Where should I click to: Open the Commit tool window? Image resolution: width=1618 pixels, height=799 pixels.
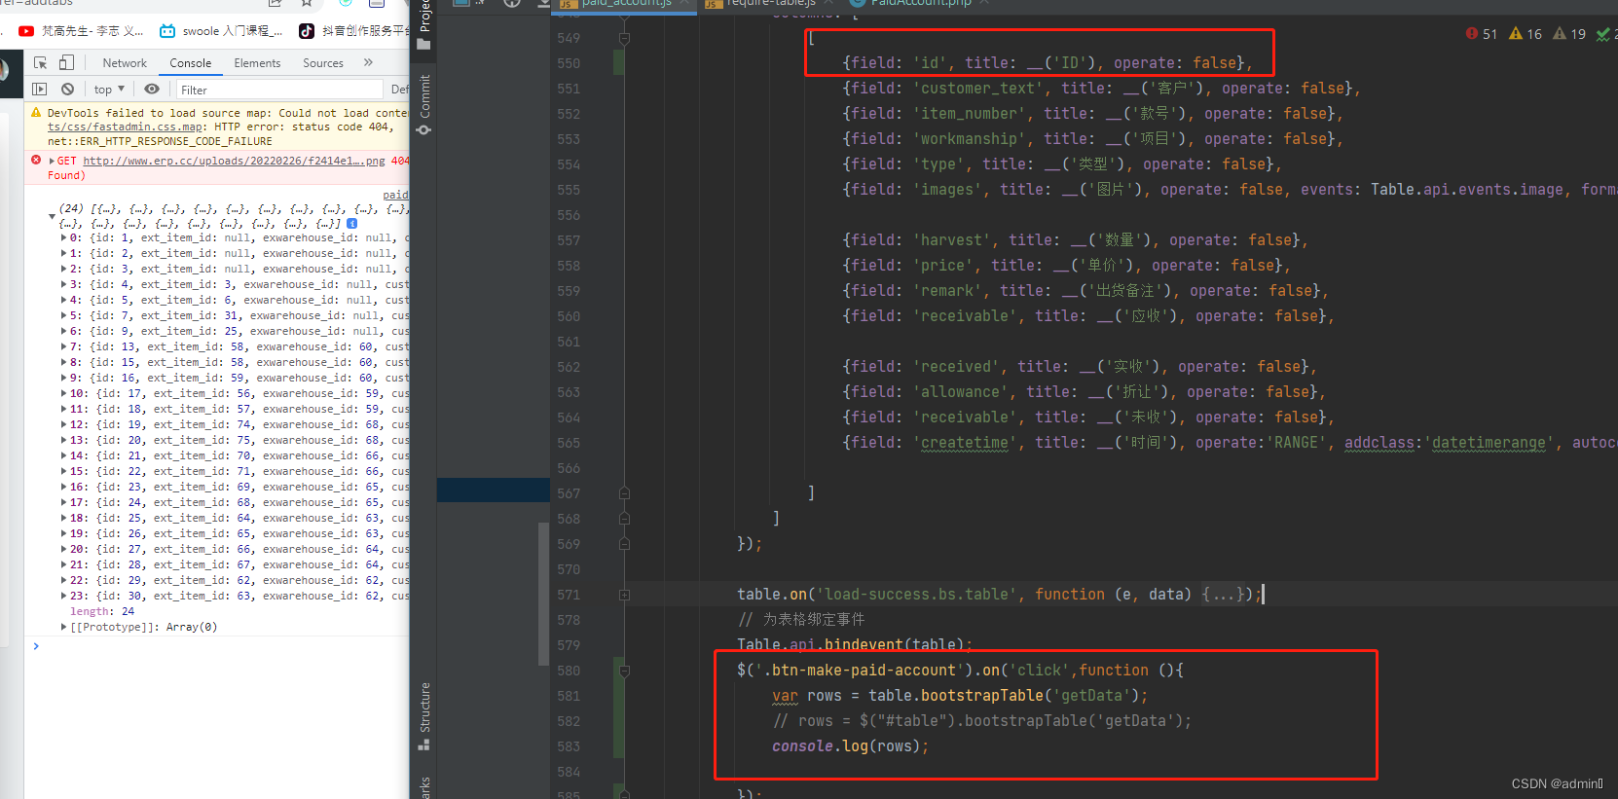coord(424,105)
